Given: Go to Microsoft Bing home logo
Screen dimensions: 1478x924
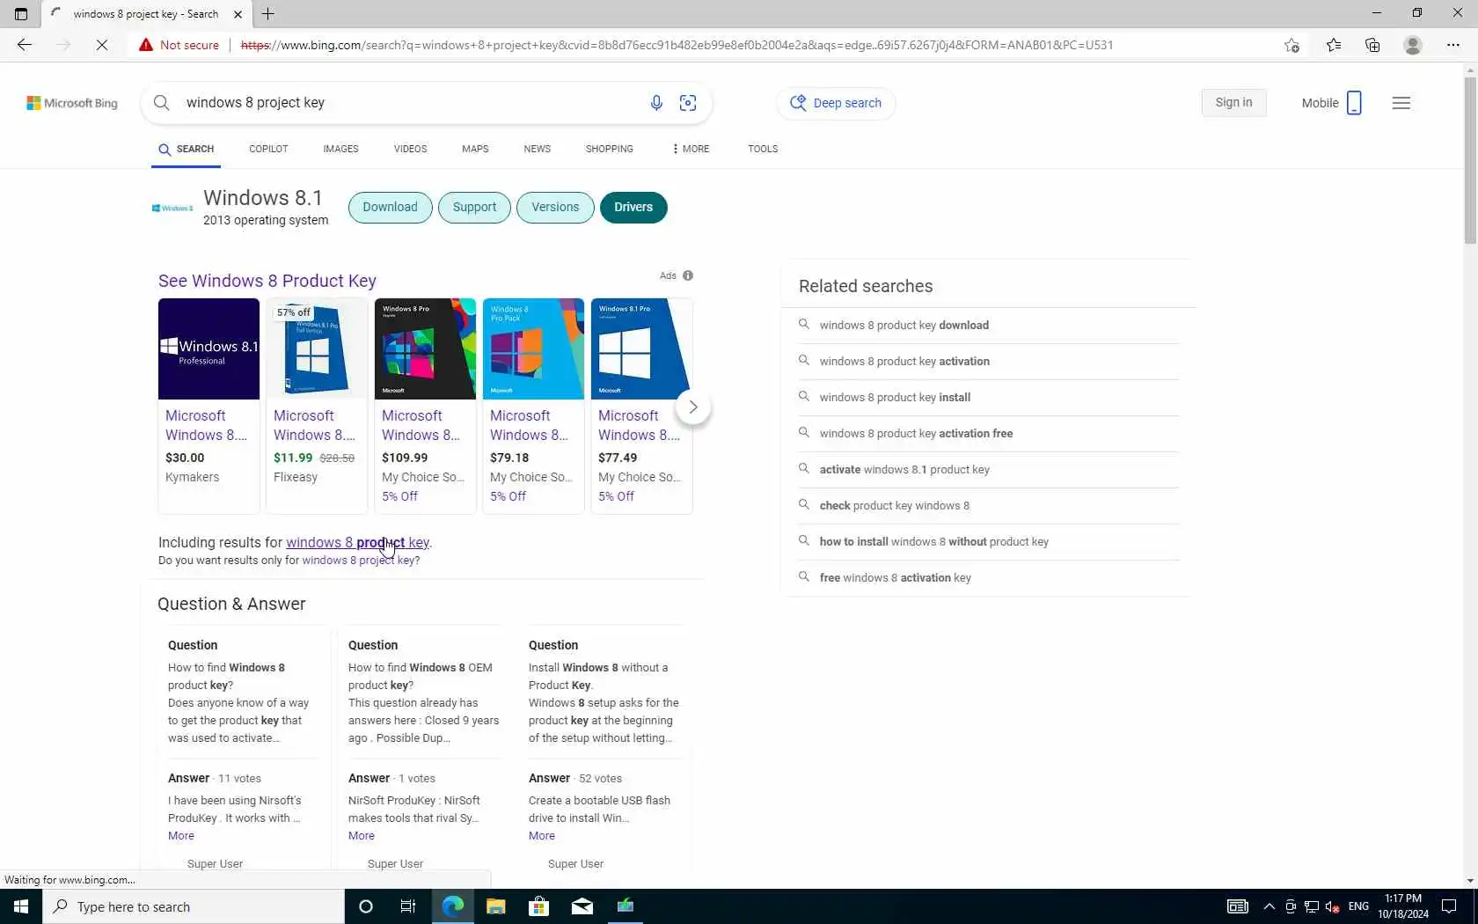Looking at the screenshot, I should tap(72, 103).
